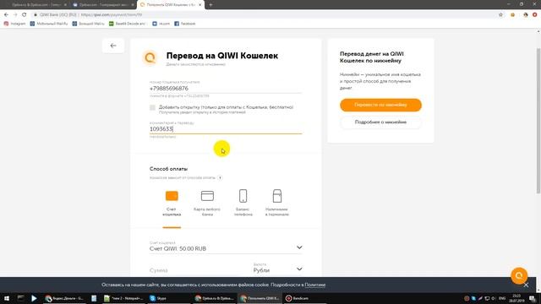541x304 pixels.
Task: Bookmark this page with the star
Action: coord(500,15)
